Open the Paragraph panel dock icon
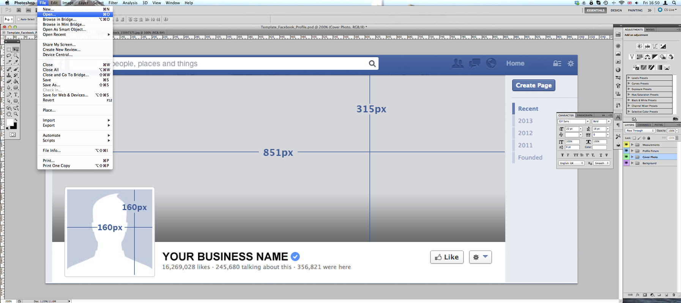This screenshot has height=303, width=681. [618, 125]
